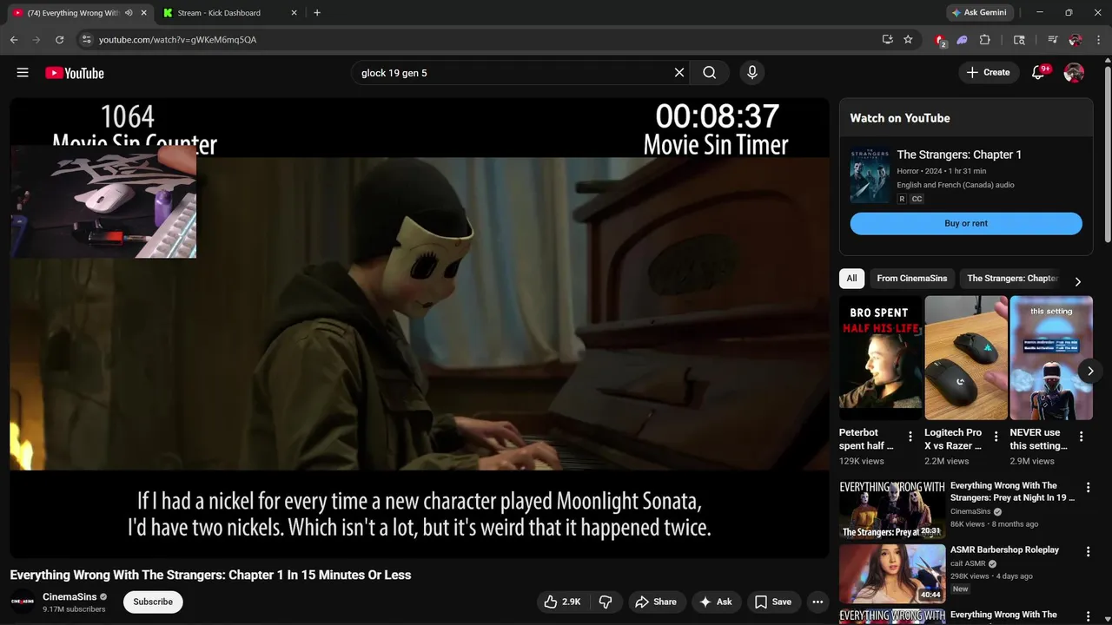Open options menu for Logitech Pro short
Image resolution: width=1112 pixels, height=625 pixels.
pos(996,437)
